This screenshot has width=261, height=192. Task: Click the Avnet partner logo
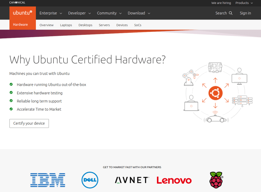pos(132,180)
